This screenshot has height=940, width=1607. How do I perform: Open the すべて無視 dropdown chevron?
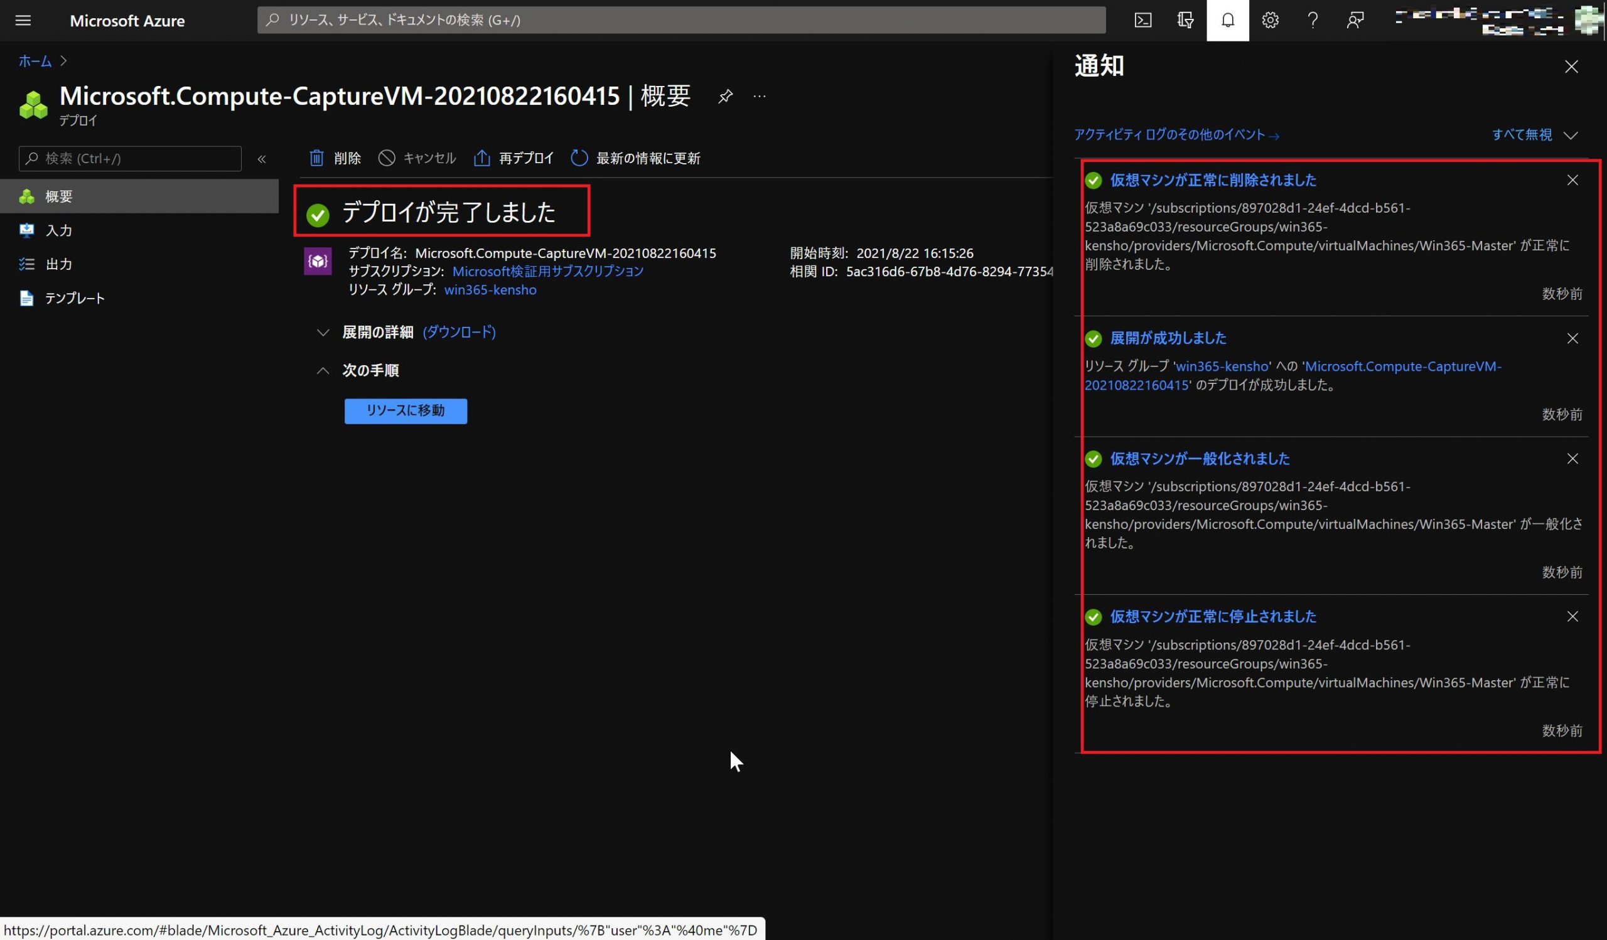click(x=1571, y=135)
